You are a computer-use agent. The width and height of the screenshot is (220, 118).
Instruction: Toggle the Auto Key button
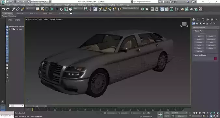coord(167,113)
